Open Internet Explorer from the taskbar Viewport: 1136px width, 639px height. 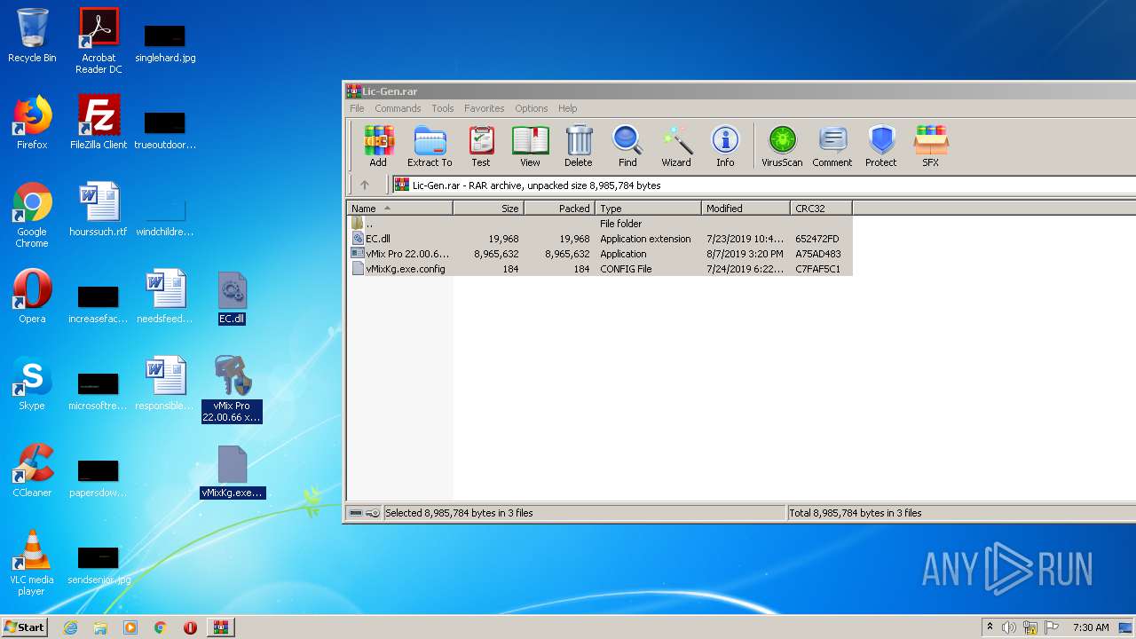click(70, 627)
